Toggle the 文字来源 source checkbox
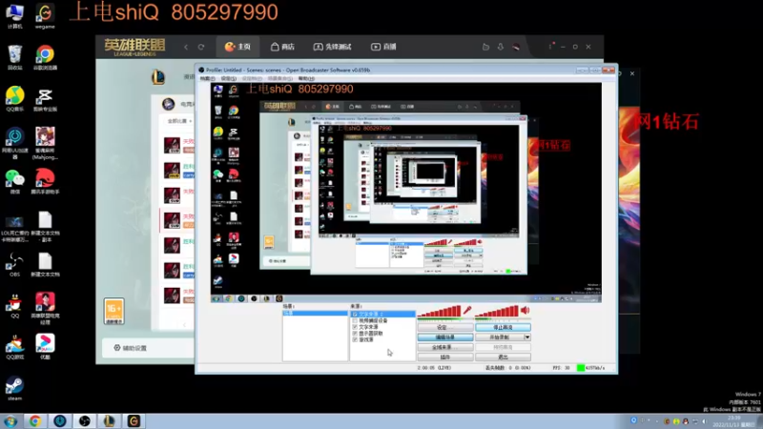 pos(355,327)
